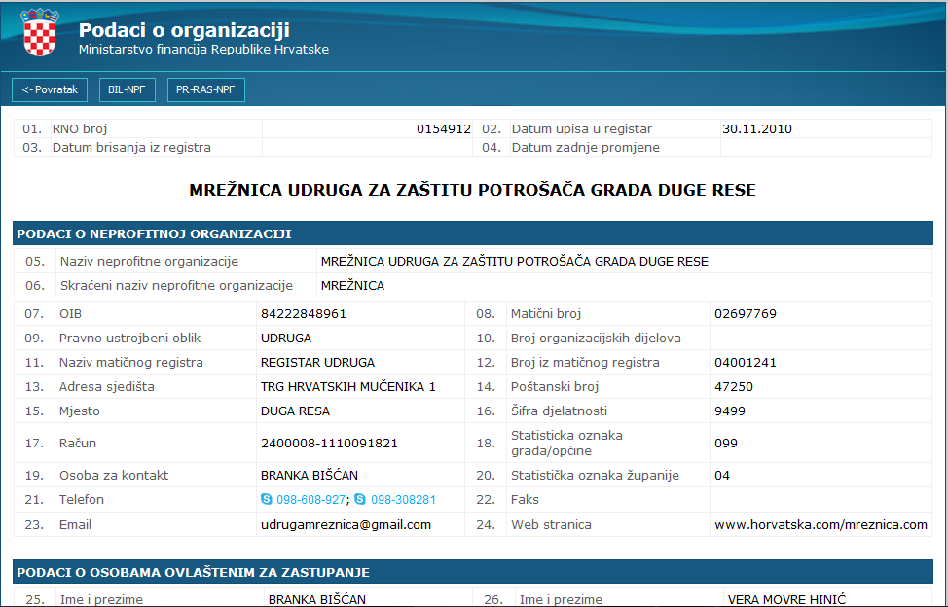Go back using the Povratak button
Image resolution: width=948 pixels, height=607 pixels.
50,90
